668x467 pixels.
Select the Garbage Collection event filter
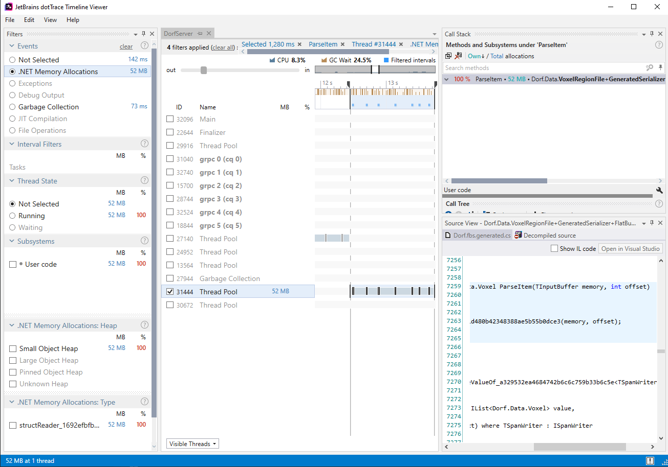pyautogui.click(x=13, y=107)
